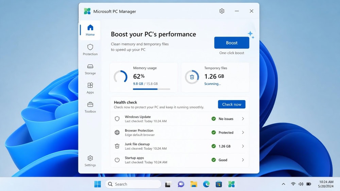
Task: Go to the Home tab
Action: coord(90,30)
